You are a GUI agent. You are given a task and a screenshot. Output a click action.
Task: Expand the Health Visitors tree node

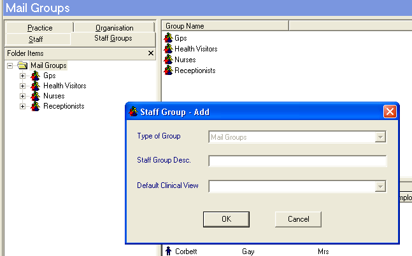click(x=22, y=86)
